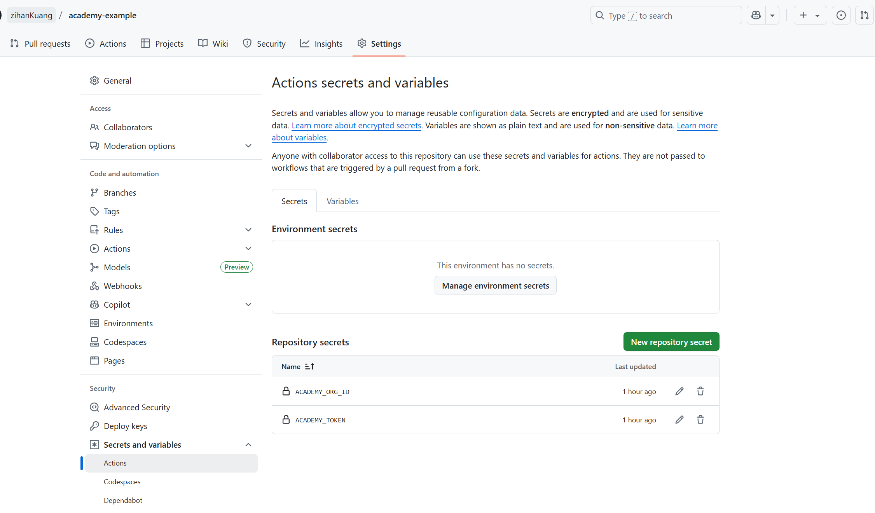This screenshot has width=875, height=513.
Task: Select the Deploy keys sidebar entry
Action: pos(125,426)
